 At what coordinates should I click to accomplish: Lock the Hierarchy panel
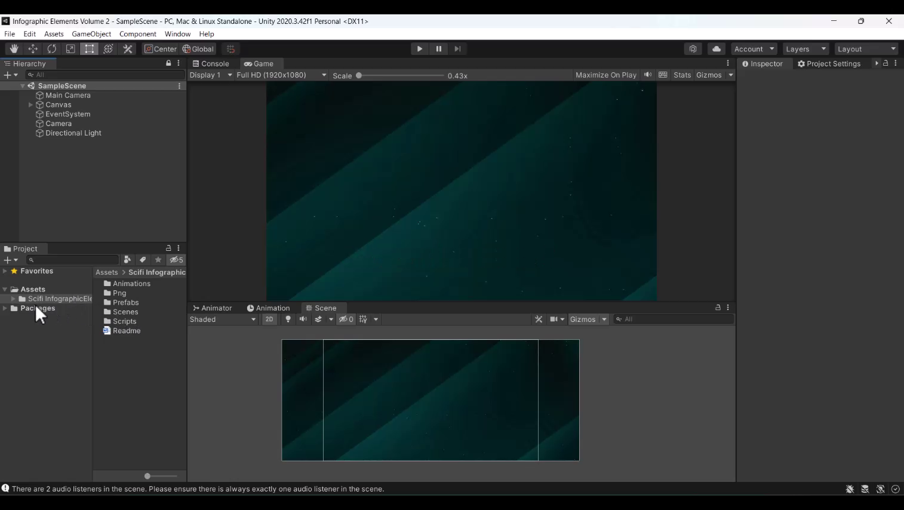coord(168,63)
